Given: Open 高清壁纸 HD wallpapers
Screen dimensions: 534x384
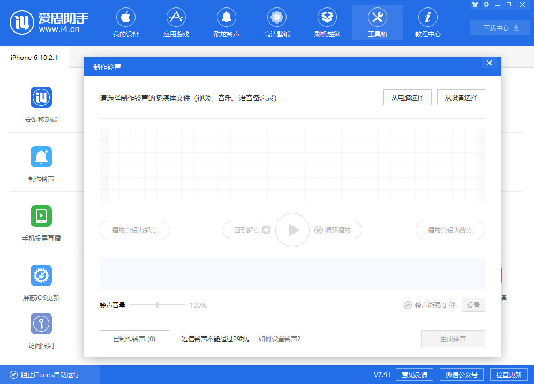Looking at the screenshot, I should [276, 22].
